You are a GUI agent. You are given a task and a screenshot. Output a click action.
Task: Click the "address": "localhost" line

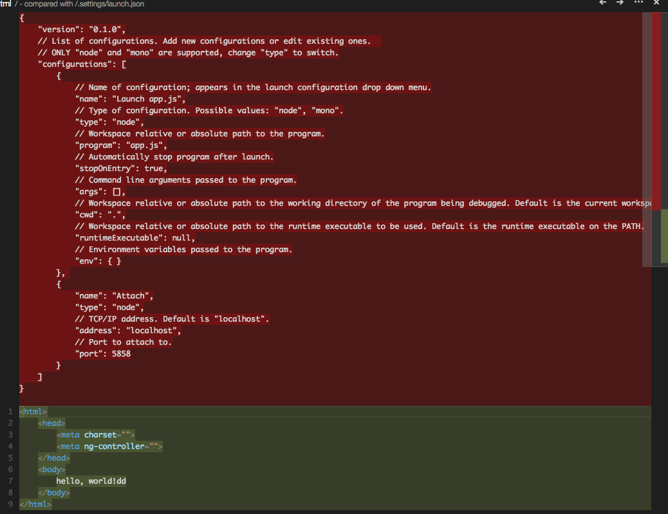128,331
